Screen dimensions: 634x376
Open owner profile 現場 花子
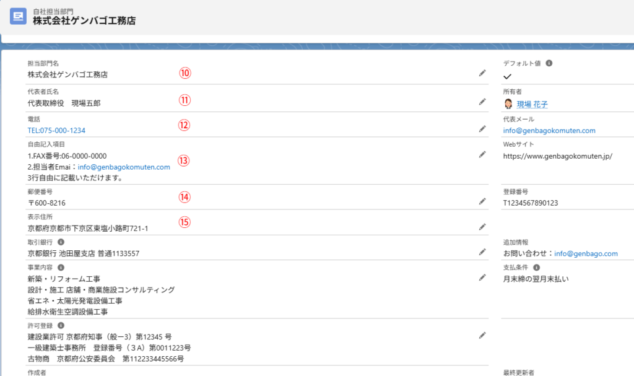tap(532, 105)
